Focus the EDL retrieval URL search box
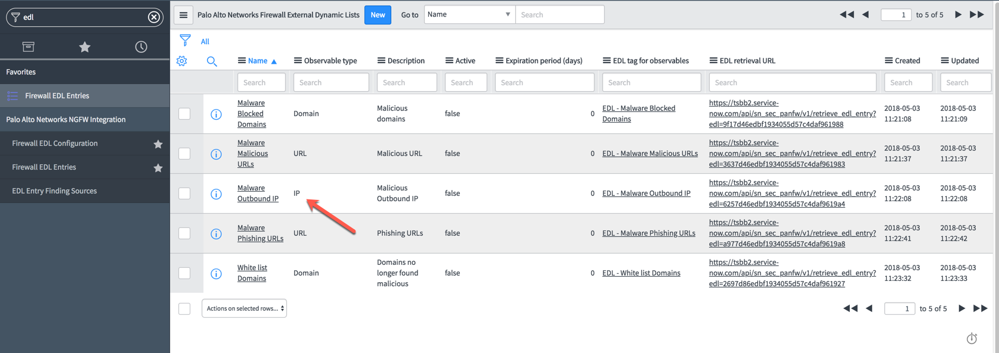Viewport: 999px width, 353px height. click(793, 83)
